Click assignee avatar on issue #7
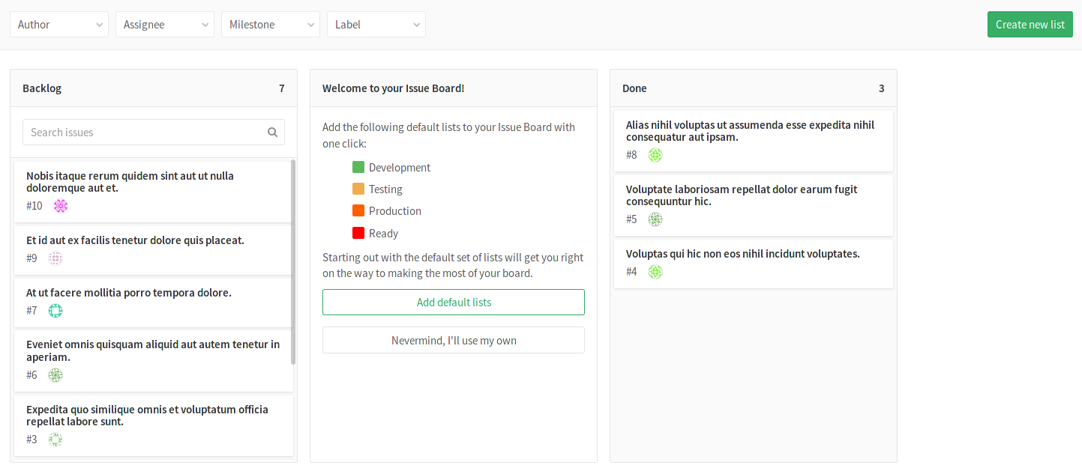The image size is (1082, 471). pyautogui.click(x=55, y=311)
